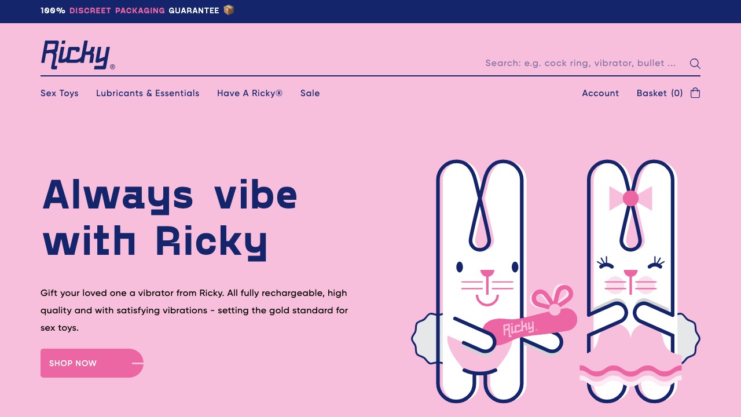
Task: Click the discreet packaging guarantee banner text
Action: coord(138,10)
